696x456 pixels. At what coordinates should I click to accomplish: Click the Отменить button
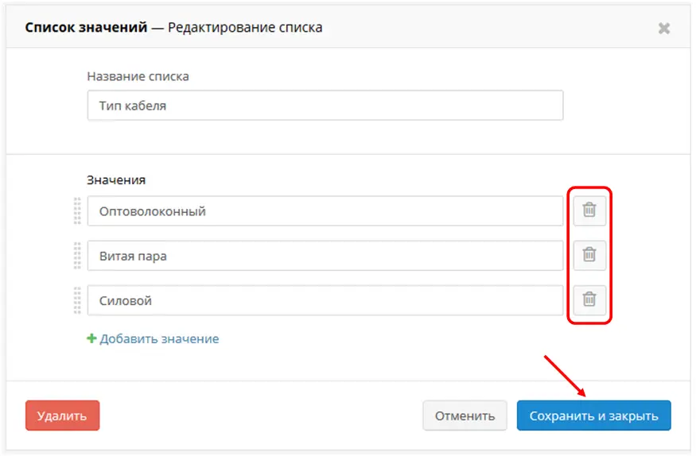point(465,415)
